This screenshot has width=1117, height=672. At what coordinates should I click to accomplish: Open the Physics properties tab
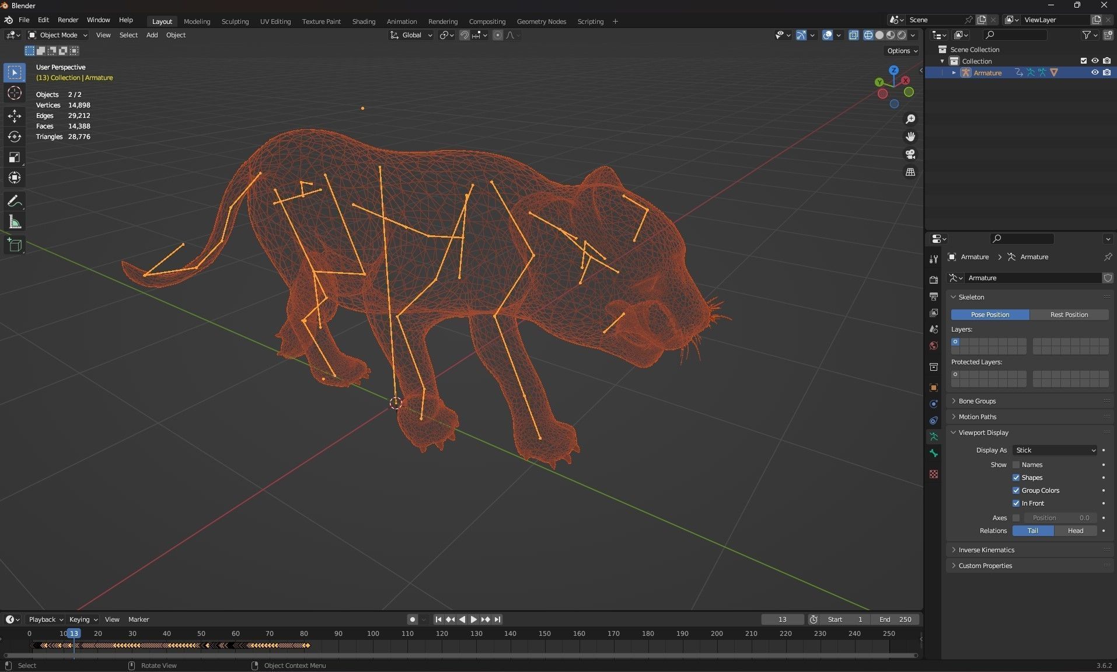point(934,404)
